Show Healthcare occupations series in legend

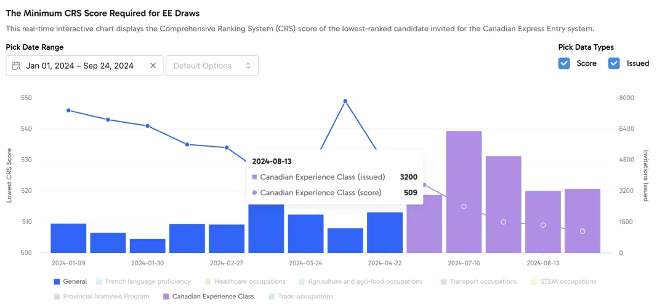pyautogui.click(x=208, y=281)
